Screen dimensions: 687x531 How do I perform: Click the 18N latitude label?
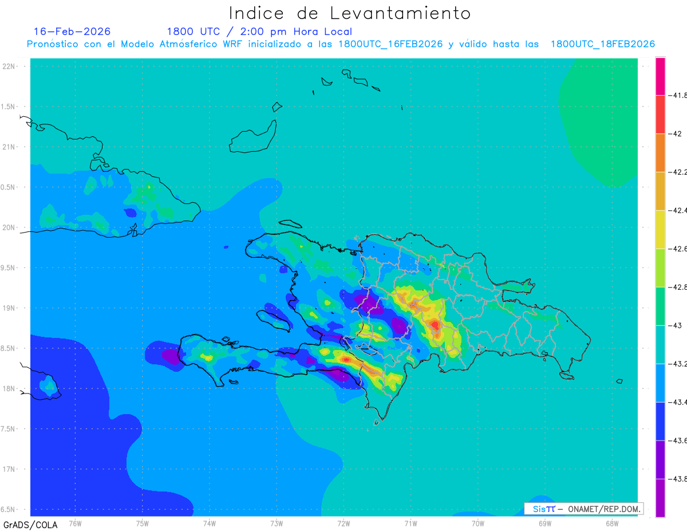click(x=9, y=389)
